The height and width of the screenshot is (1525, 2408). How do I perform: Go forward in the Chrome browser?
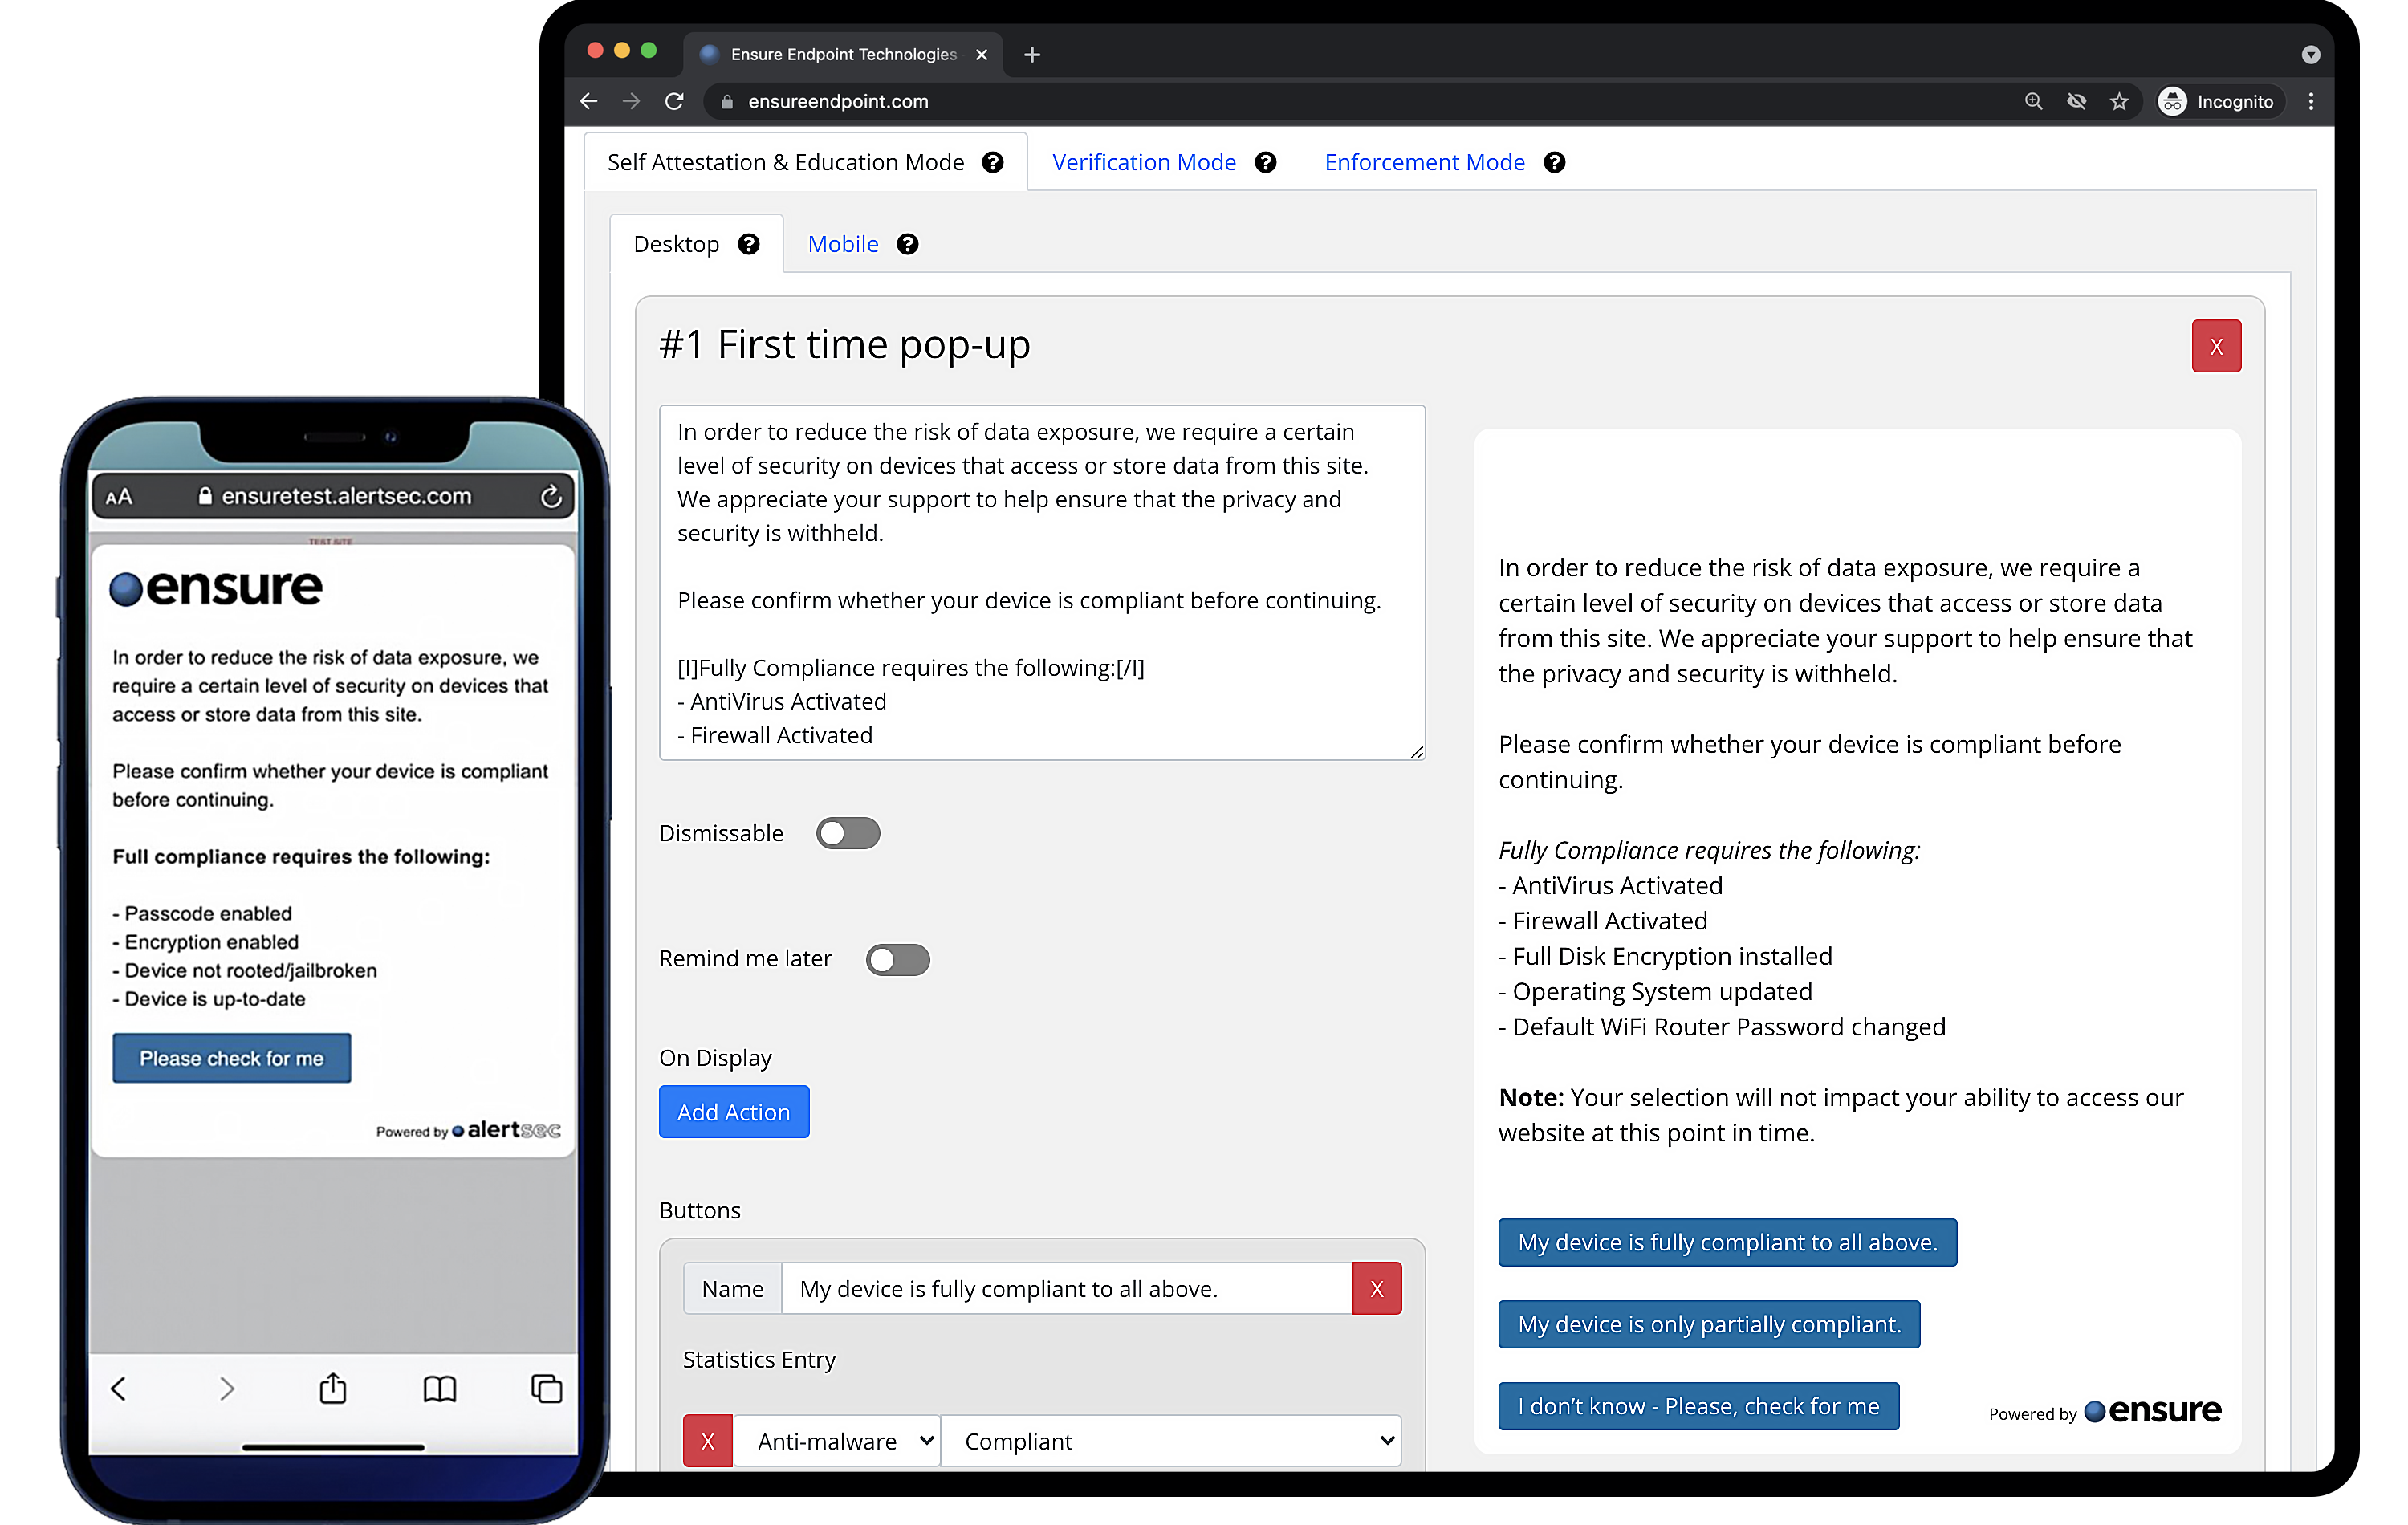pyautogui.click(x=631, y=101)
